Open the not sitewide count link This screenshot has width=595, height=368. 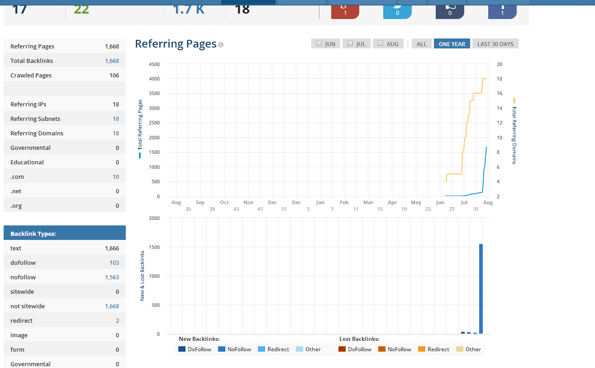click(112, 306)
